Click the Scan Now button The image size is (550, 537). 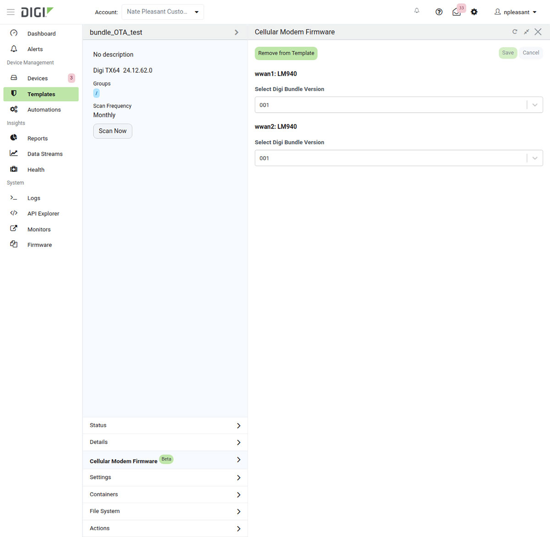[x=112, y=131]
